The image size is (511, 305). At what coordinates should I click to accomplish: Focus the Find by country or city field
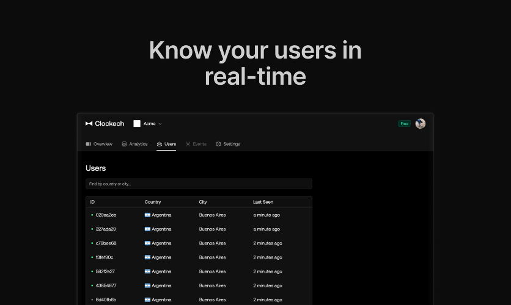199,184
